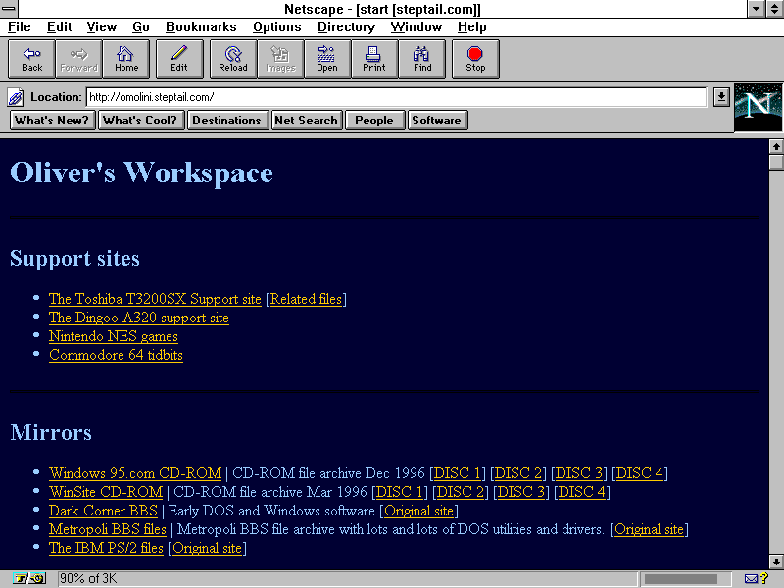Screen dimensions: 784x588
Task: Go to the Home page icon
Action: [x=126, y=59]
